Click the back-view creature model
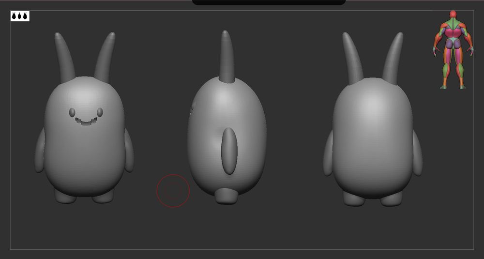The width and height of the screenshot is (484, 259). pyautogui.click(x=373, y=119)
